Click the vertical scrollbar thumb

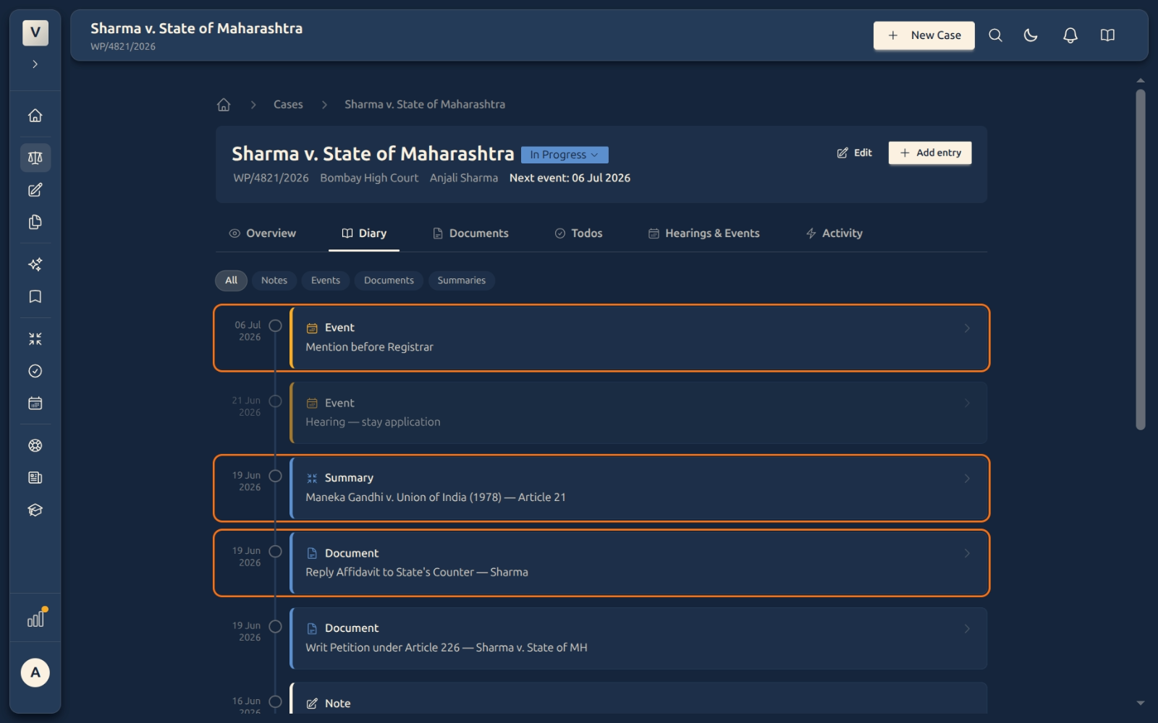pos(1141,260)
